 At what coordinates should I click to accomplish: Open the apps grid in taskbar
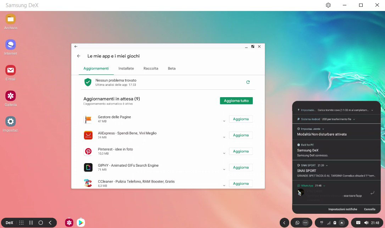click(21, 223)
